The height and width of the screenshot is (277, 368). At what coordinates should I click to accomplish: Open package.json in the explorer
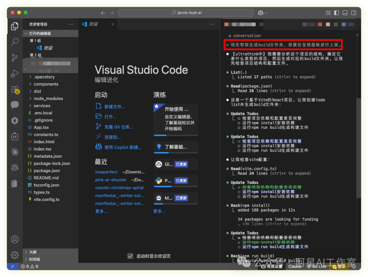[47, 171]
